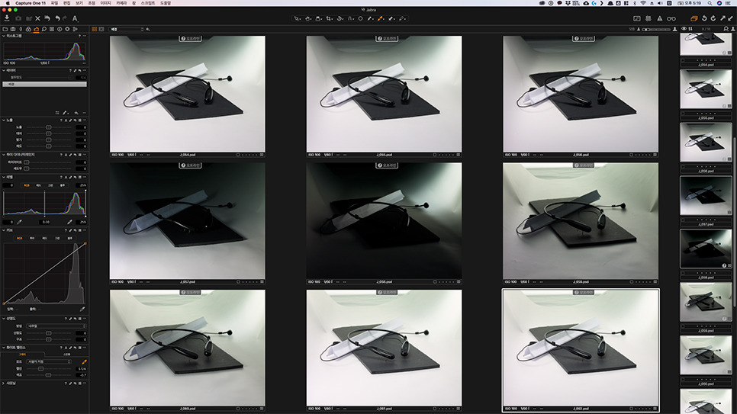737x414 pixels.
Task: Collapse the 선명도 panel
Action: pyautogui.click(x=3, y=318)
